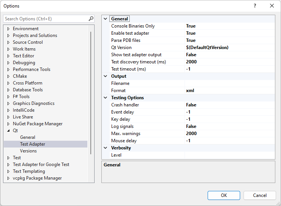
Task: Click the Max. warnings 2000 value
Action: point(230,134)
